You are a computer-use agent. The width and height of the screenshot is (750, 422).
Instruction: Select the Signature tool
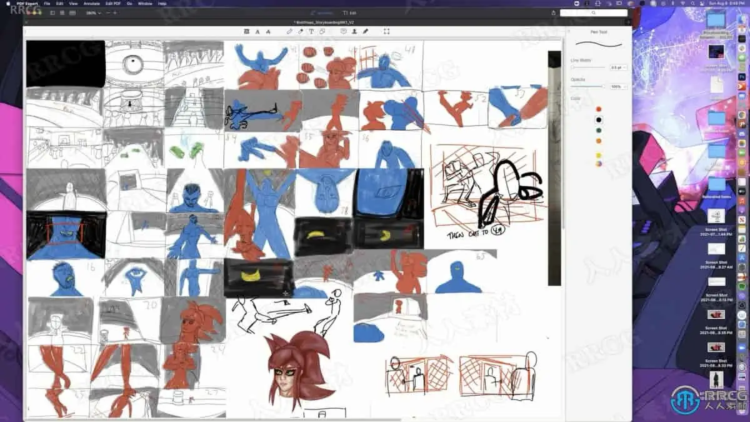point(366,31)
